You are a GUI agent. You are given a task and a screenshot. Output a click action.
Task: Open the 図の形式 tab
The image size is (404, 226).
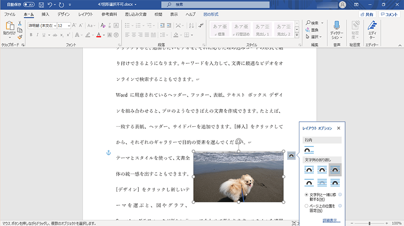211,14
